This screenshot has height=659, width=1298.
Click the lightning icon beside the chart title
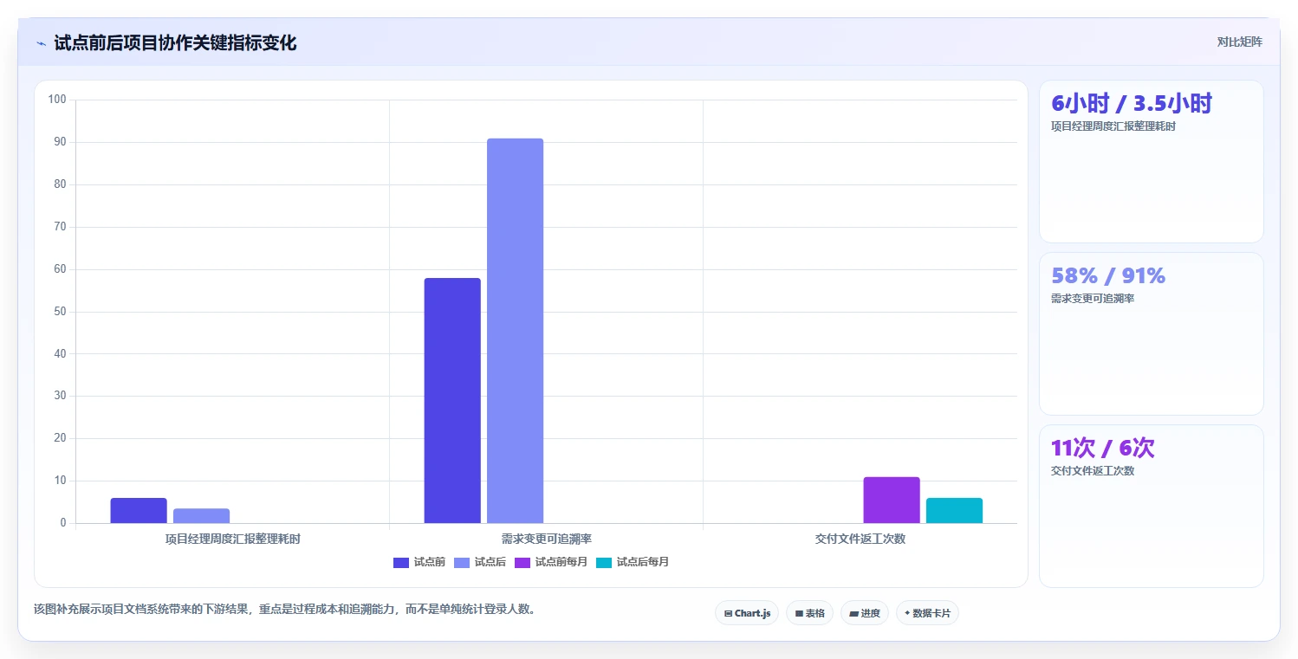[41, 43]
